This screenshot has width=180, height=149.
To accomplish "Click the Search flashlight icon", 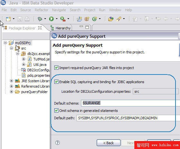I will (119, 19).
